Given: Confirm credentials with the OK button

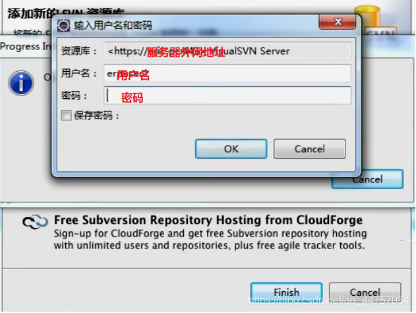Looking at the screenshot, I should pyautogui.click(x=231, y=149).
